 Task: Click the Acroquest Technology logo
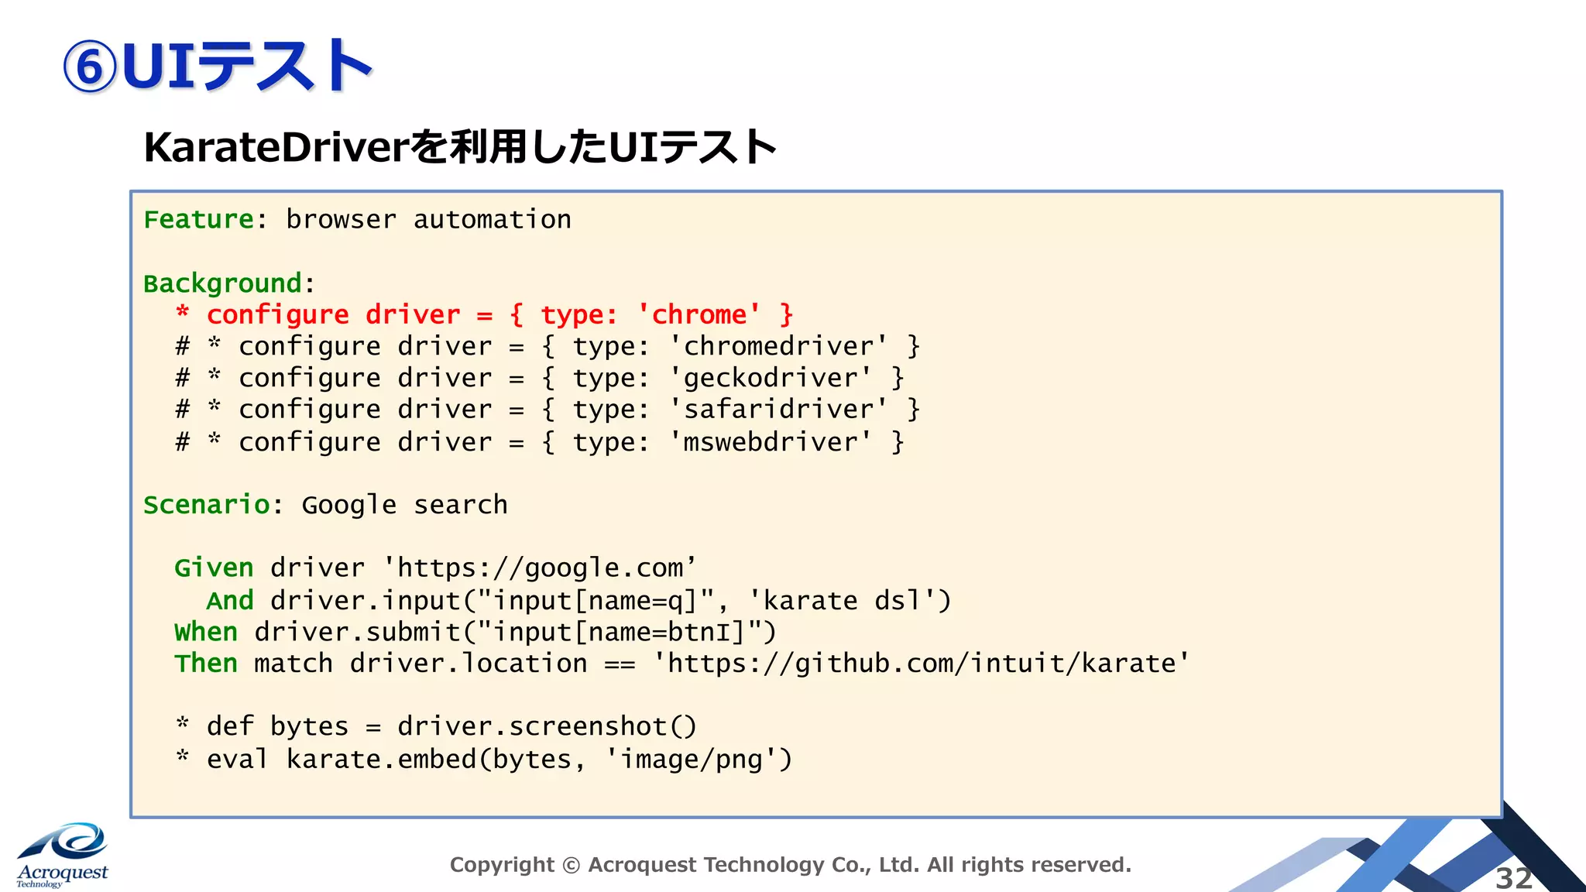(63, 855)
